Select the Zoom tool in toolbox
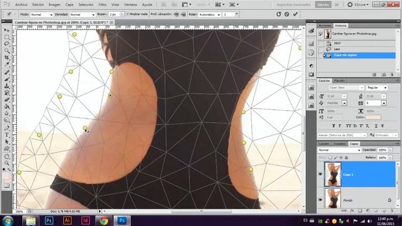The width and height of the screenshot is (402, 226). pyautogui.click(x=7, y=163)
